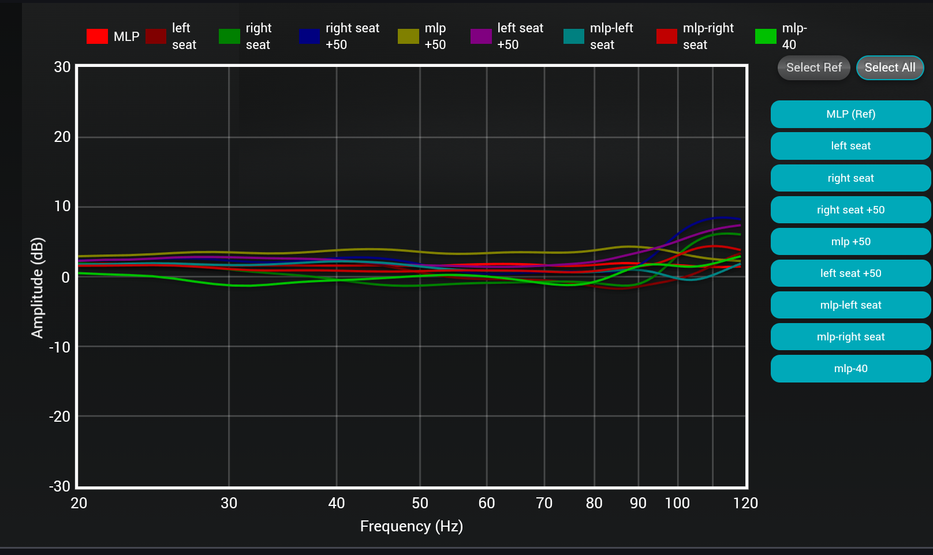Click the bright green mlp-40 legend swatch

tap(766, 36)
